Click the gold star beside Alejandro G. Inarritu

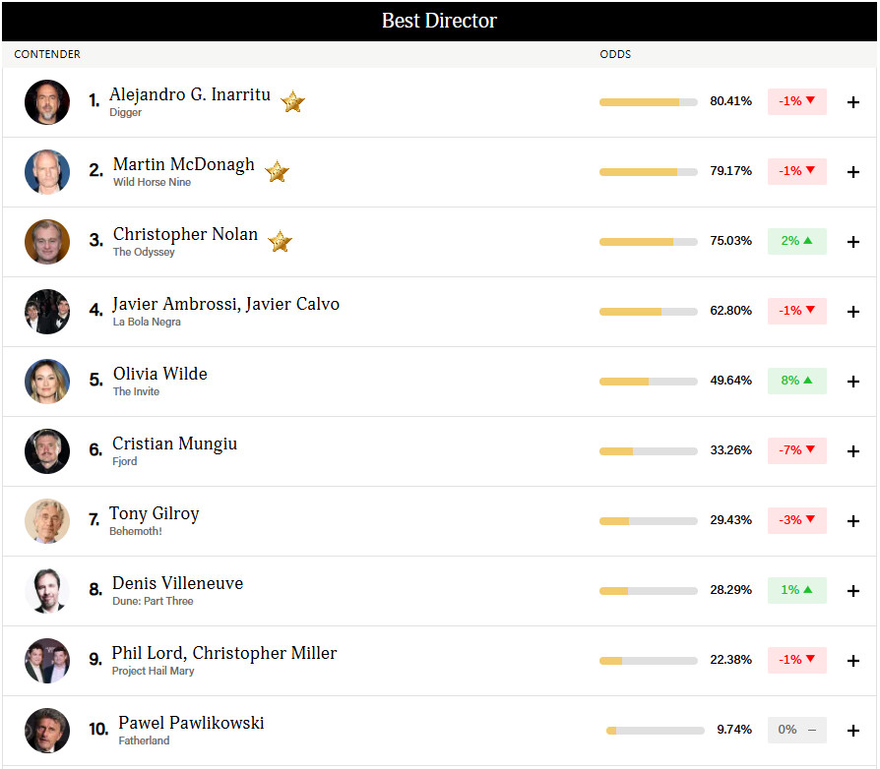pos(292,102)
